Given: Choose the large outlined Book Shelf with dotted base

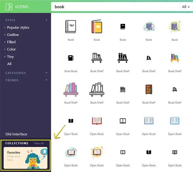Looking at the screenshot, I should tap(97, 90).
